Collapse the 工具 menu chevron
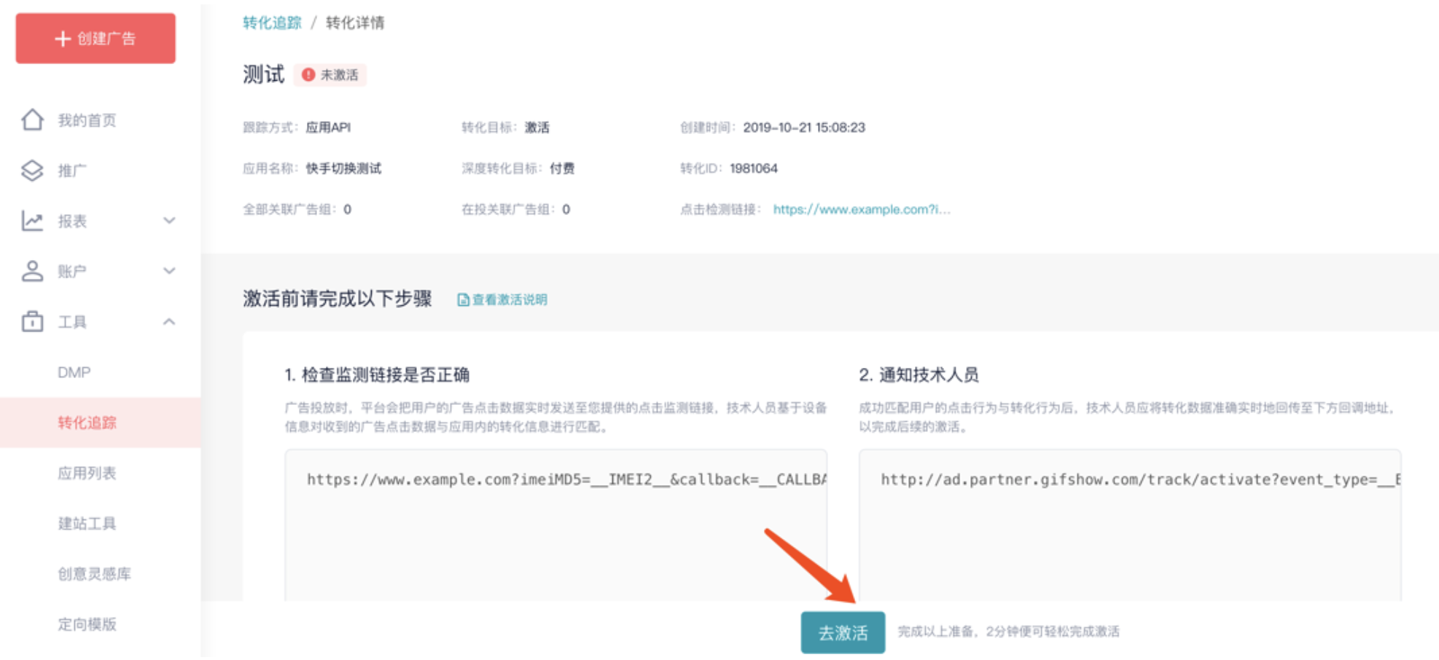The image size is (1439, 660). coord(169,321)
